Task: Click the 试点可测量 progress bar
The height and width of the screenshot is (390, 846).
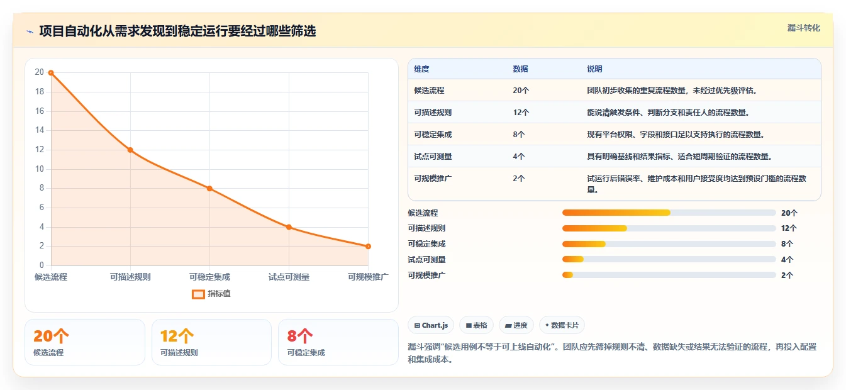Action: tap(669, 260)
